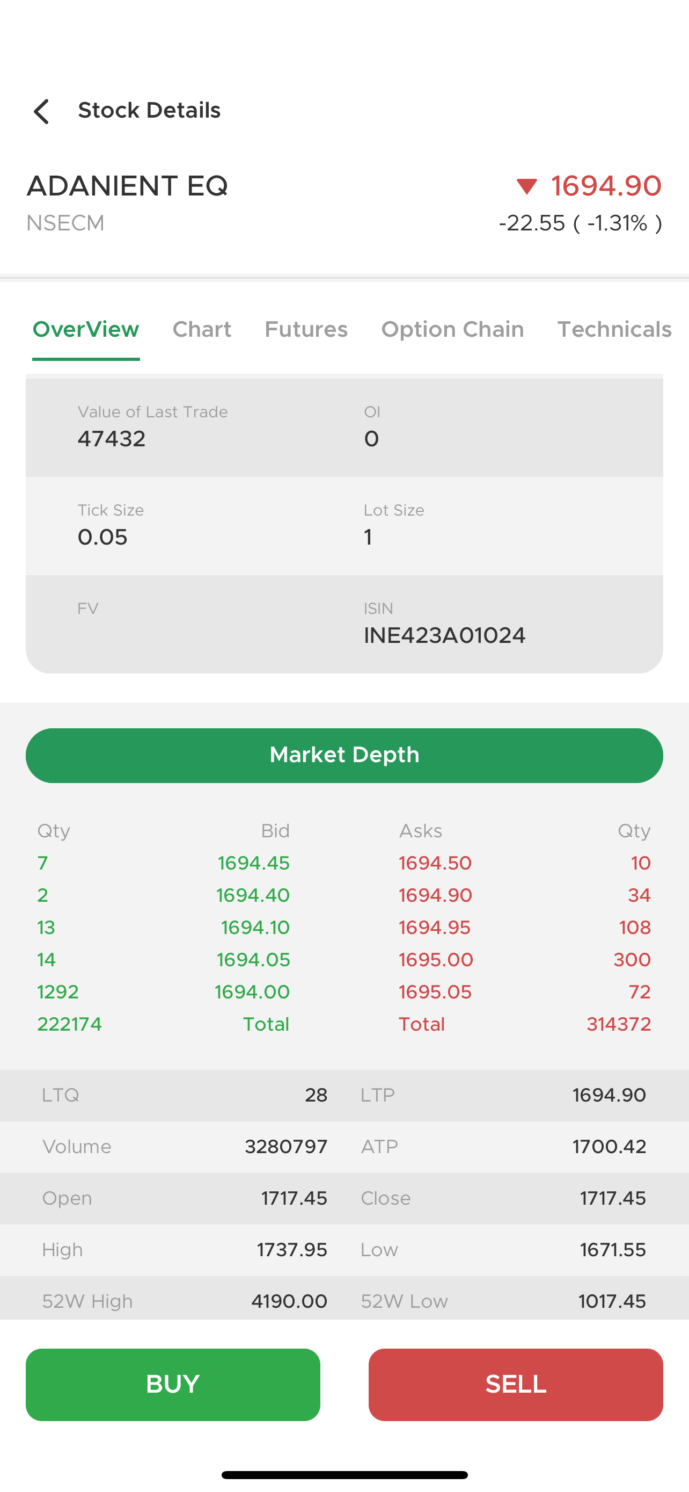Viewport: 689px width, 1492px height.
Task: Switch to the Chart tab
Action: point(202,330)
